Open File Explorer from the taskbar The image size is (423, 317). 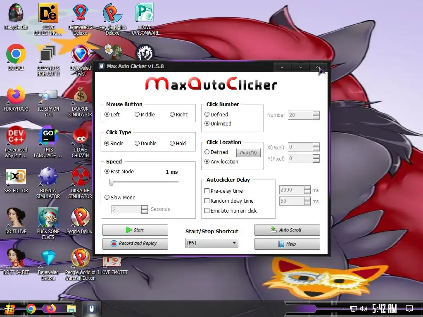[71, 309]
